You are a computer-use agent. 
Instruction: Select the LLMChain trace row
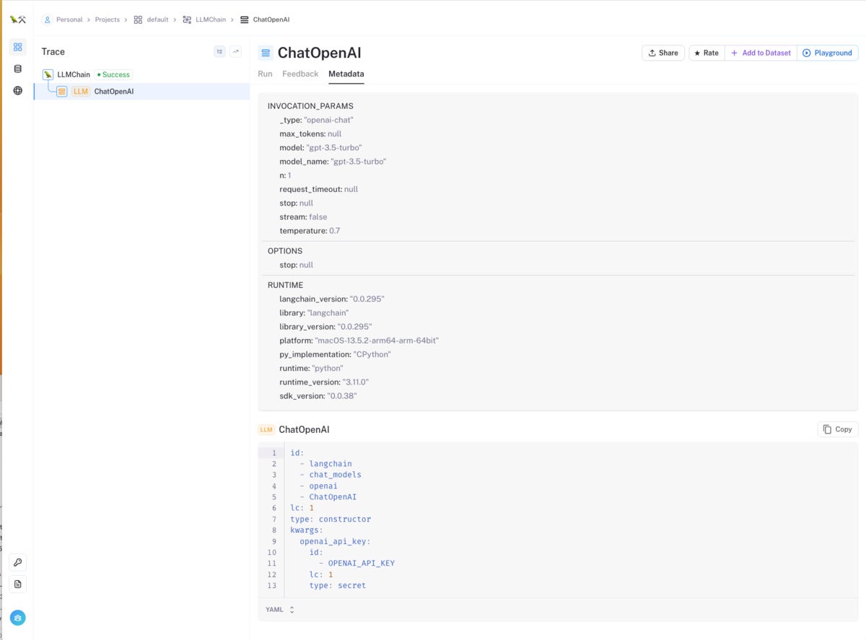(x=141, y=74)
